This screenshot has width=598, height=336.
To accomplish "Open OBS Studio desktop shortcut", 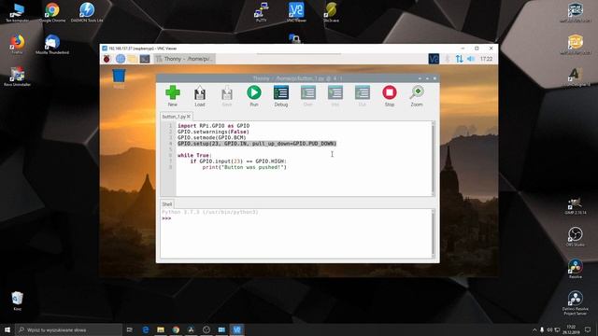I will coord(576,236).
